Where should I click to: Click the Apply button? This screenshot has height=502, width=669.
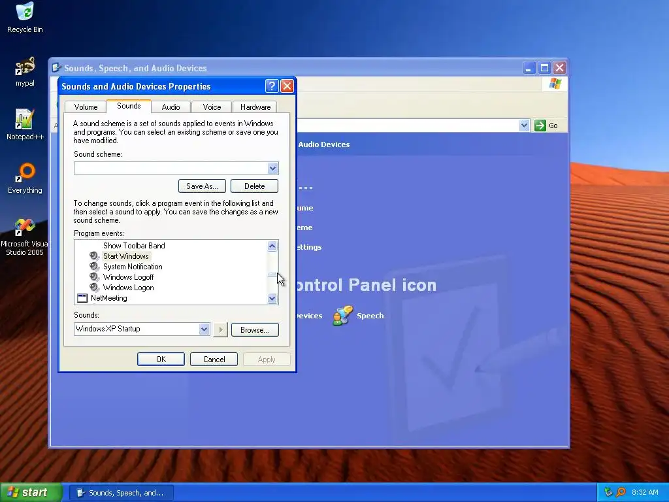[x=267, y=360]
